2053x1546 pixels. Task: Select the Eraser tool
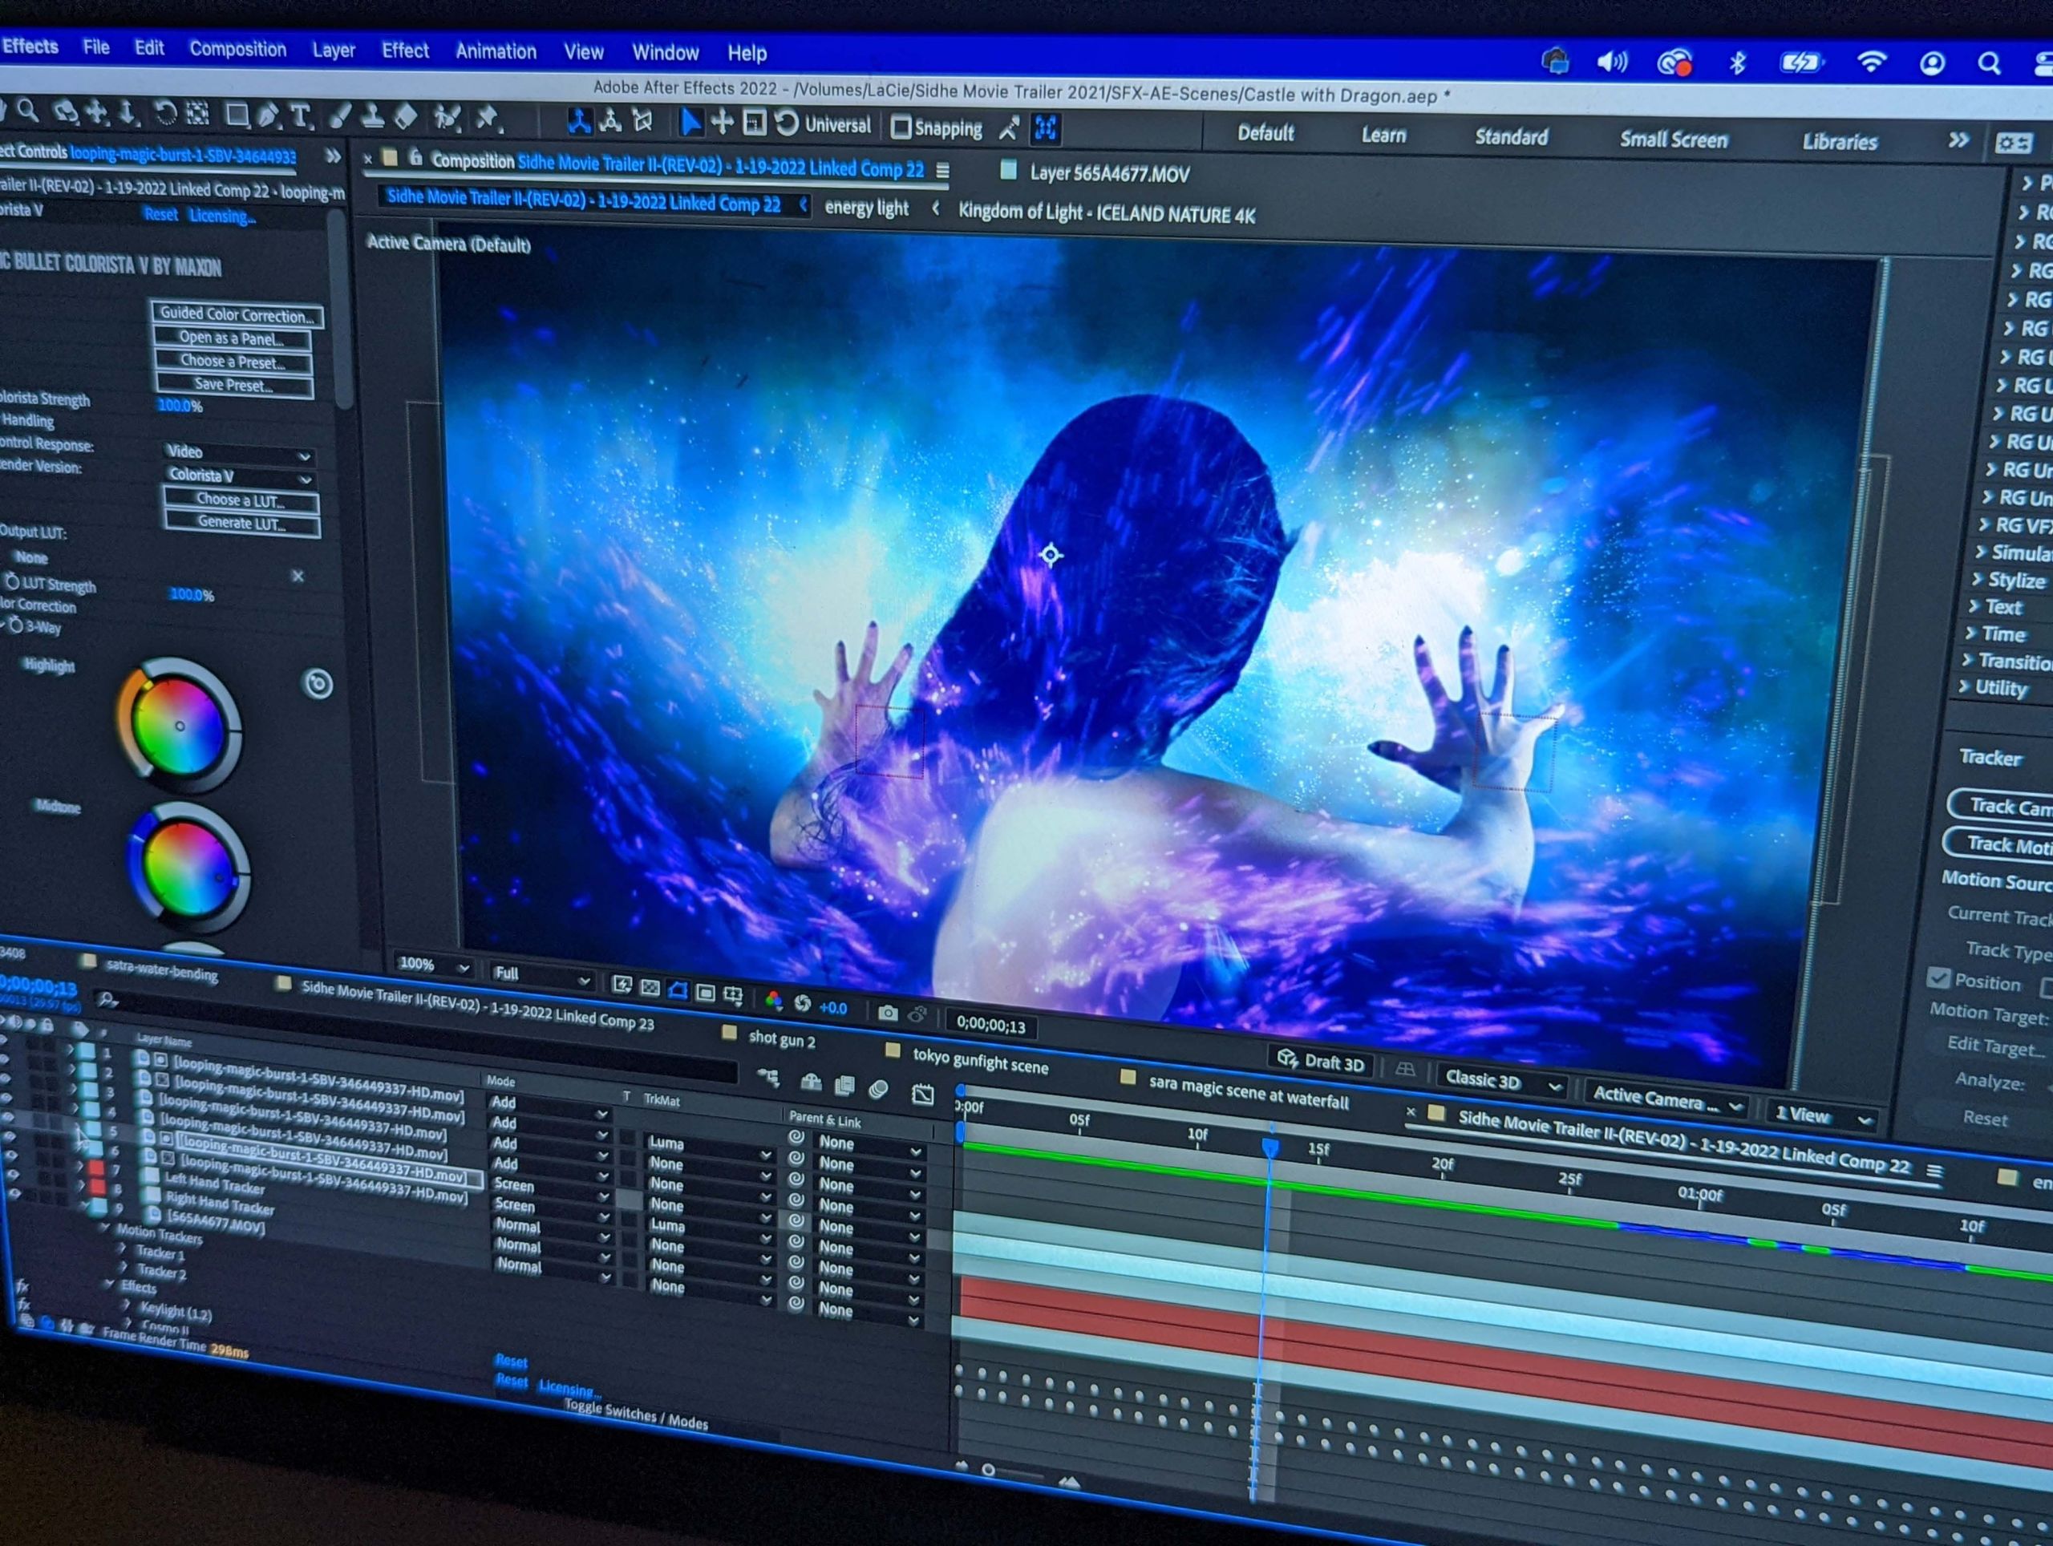click(406, 118)
